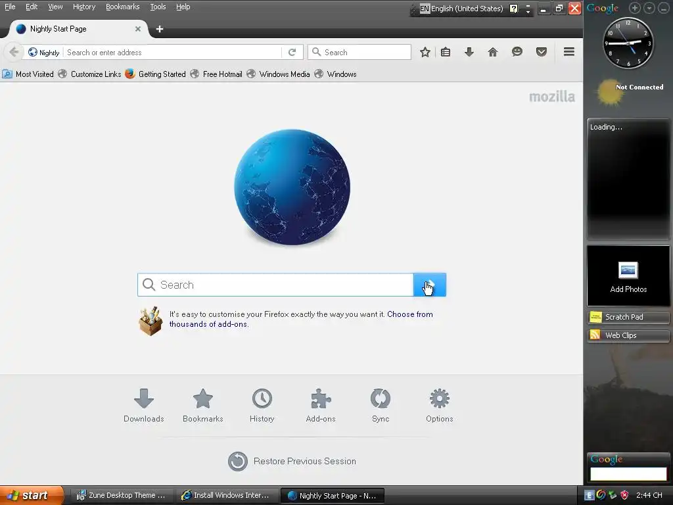Click the Not Connected weather gadget
673x505 pixels.
[x=629, y=91]
